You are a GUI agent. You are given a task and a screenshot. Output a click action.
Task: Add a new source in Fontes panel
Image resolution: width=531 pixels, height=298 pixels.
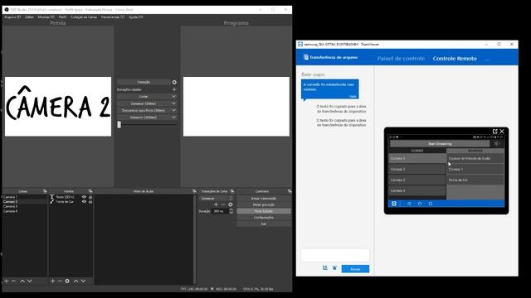point(52,281)
